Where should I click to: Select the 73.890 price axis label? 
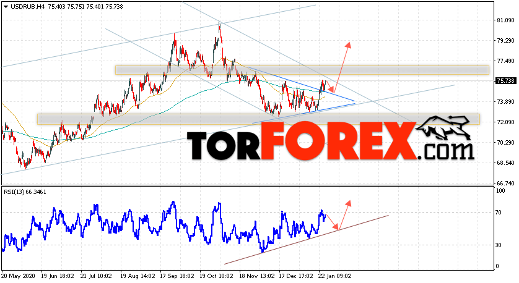coord(505,102)
